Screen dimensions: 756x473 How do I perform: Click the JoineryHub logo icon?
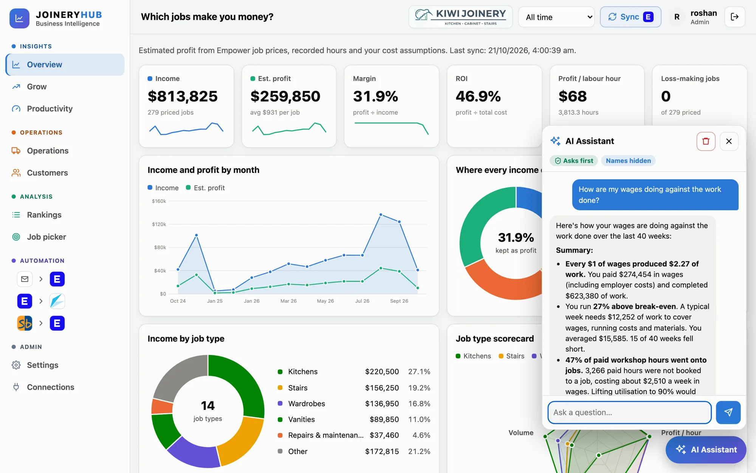[19, 18]
